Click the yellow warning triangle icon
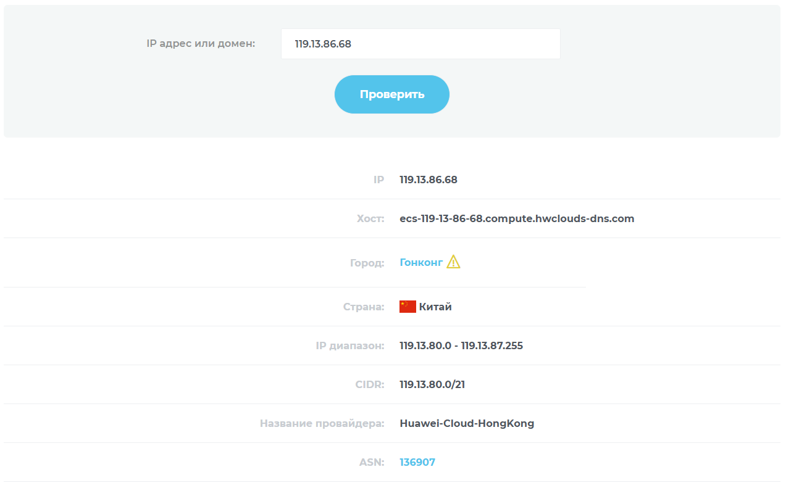Viewport: 786px width, 488px height. [x=453, y=262]
